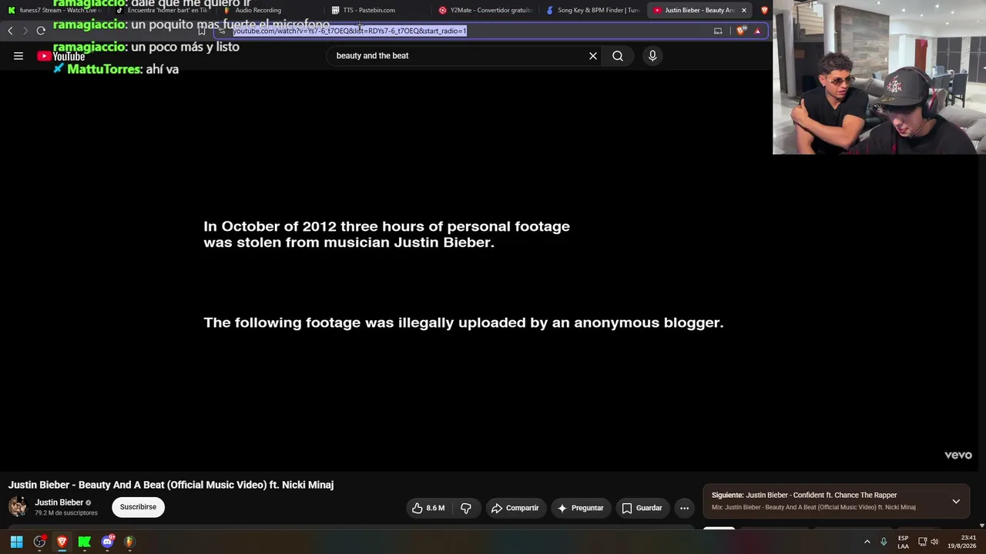Open Brave Shields lion icon
Image resolution: width=986 pixels, height=554 pixels.
741,31
